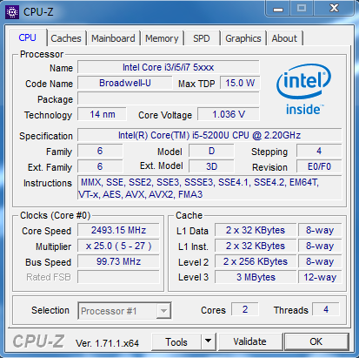Click the Level 3 12-way associativity value
Image resolution: width=359 pixels, height=358 pixels.
click(x=320, y=277)
